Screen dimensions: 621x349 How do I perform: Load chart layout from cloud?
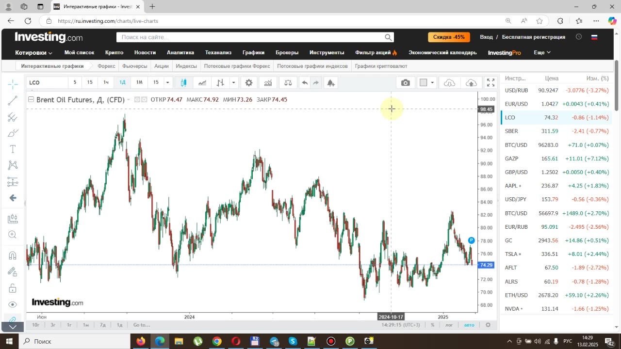click(450, 83)
